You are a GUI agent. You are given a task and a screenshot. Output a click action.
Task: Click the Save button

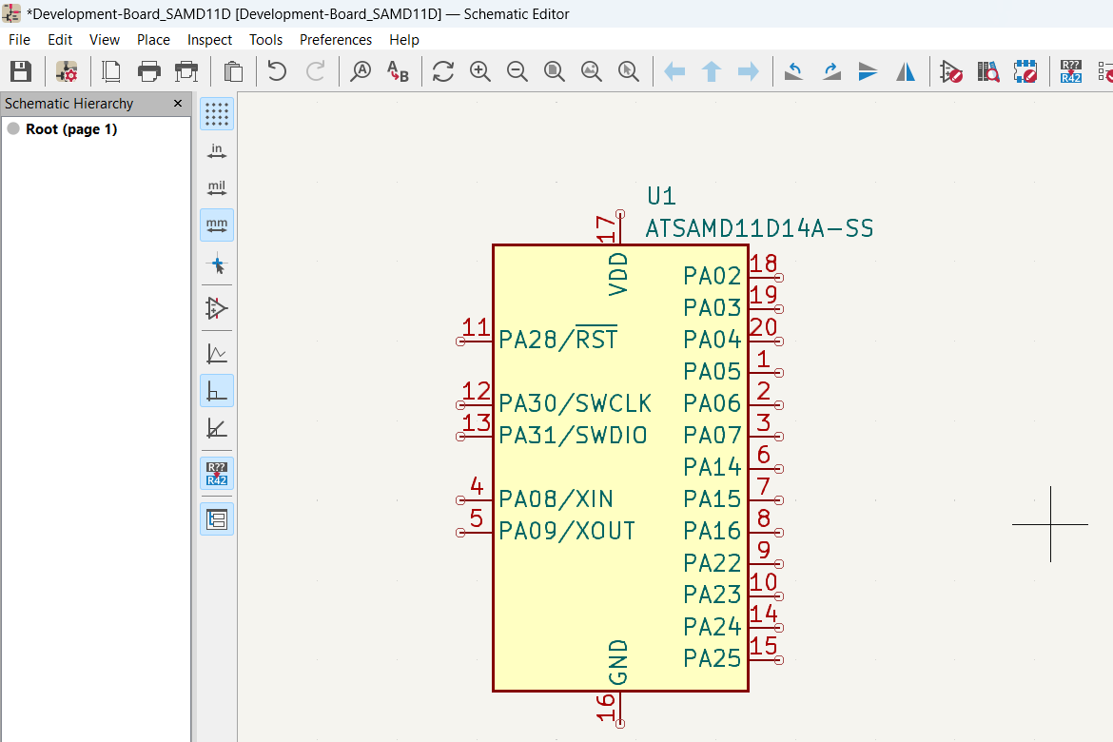[21, 71]
